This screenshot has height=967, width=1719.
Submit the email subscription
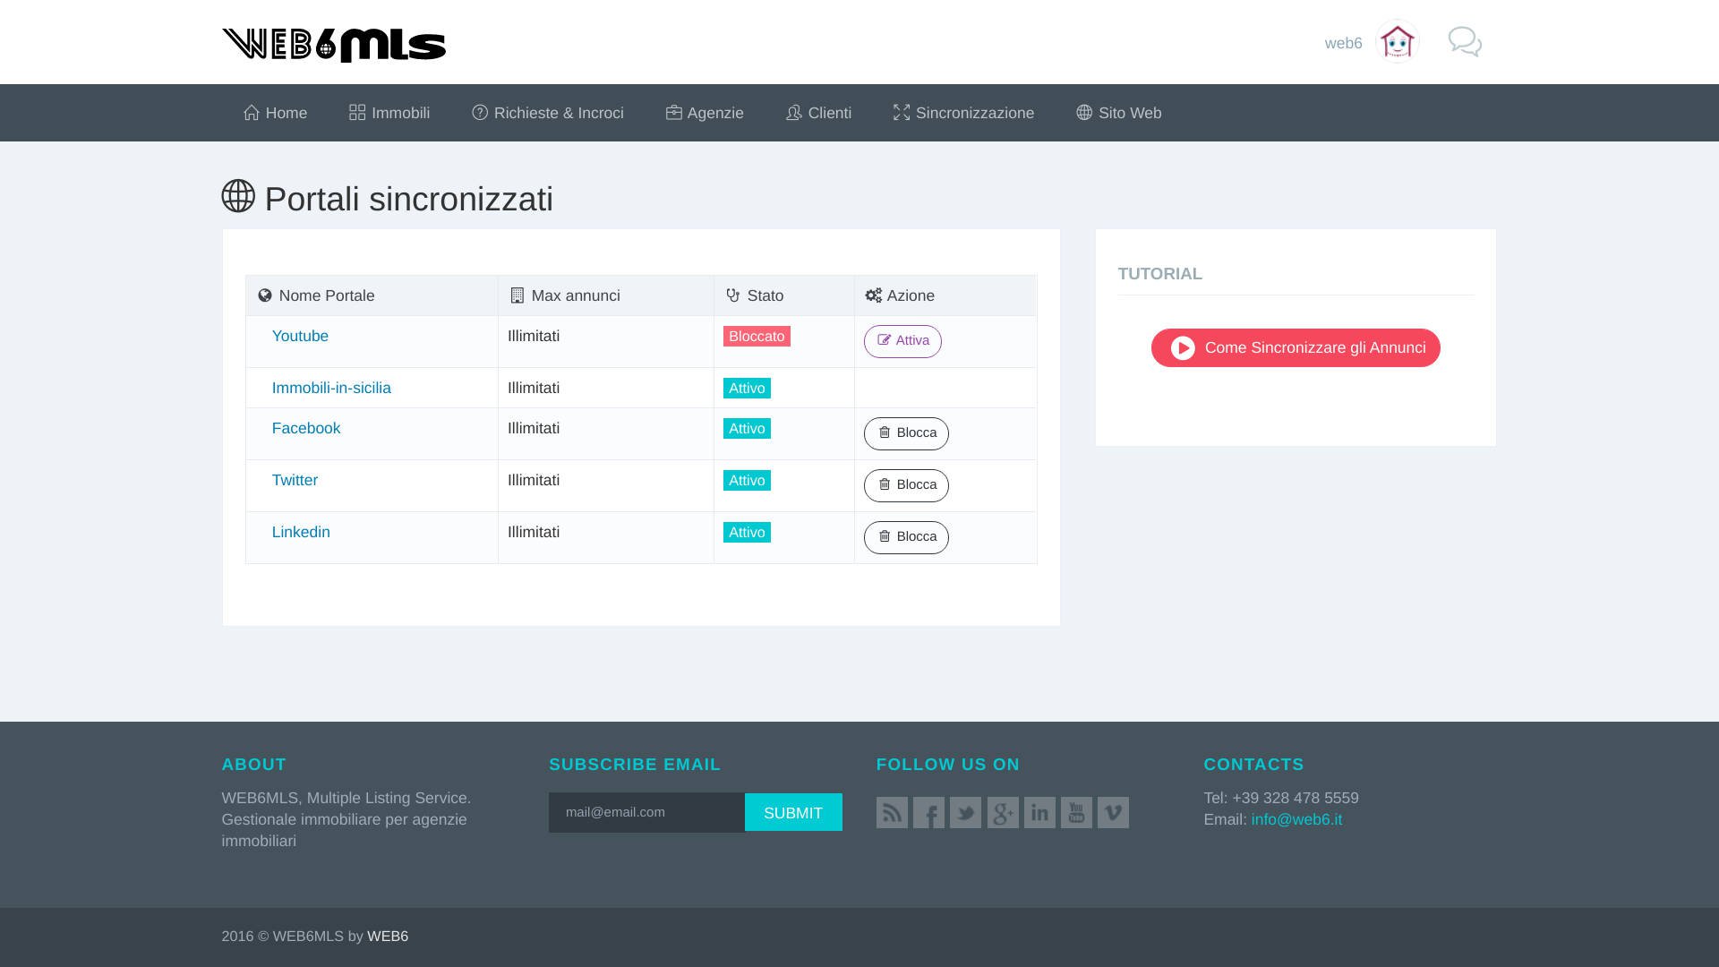793,812
